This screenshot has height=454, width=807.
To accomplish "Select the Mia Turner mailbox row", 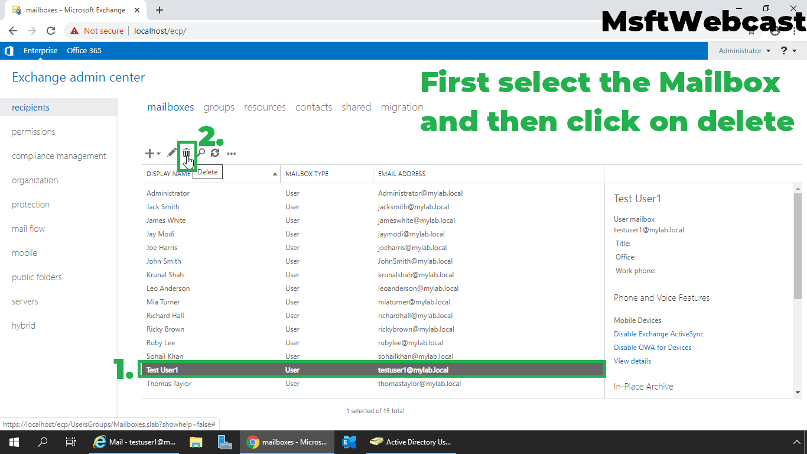I will coord(373,302).
